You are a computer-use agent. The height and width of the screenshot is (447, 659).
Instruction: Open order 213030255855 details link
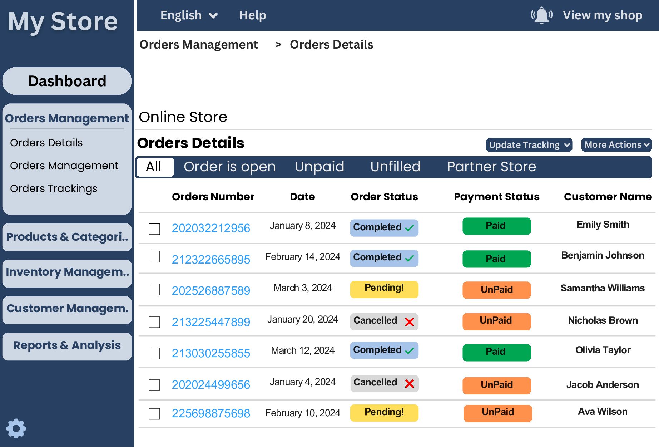(211, 353)
